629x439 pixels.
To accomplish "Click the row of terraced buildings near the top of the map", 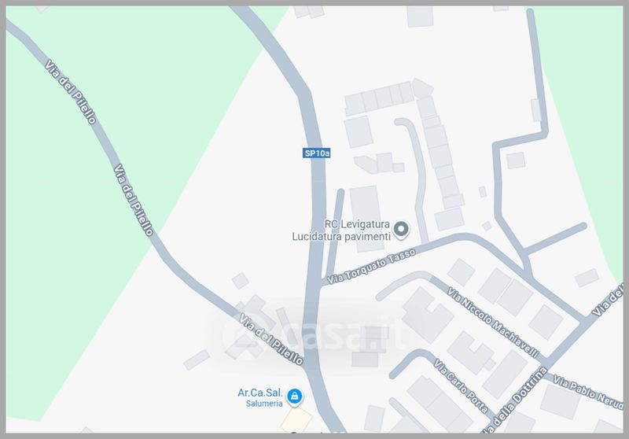I will [379, 98].
